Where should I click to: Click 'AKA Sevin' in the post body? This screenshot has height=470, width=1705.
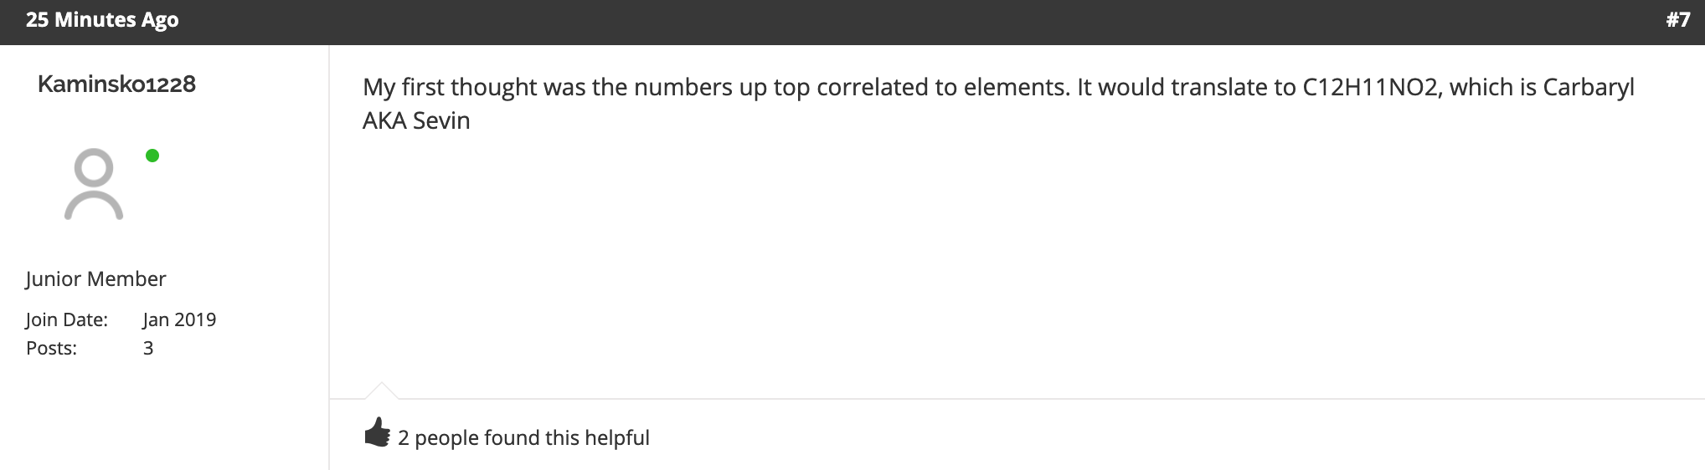coord(416,120)
